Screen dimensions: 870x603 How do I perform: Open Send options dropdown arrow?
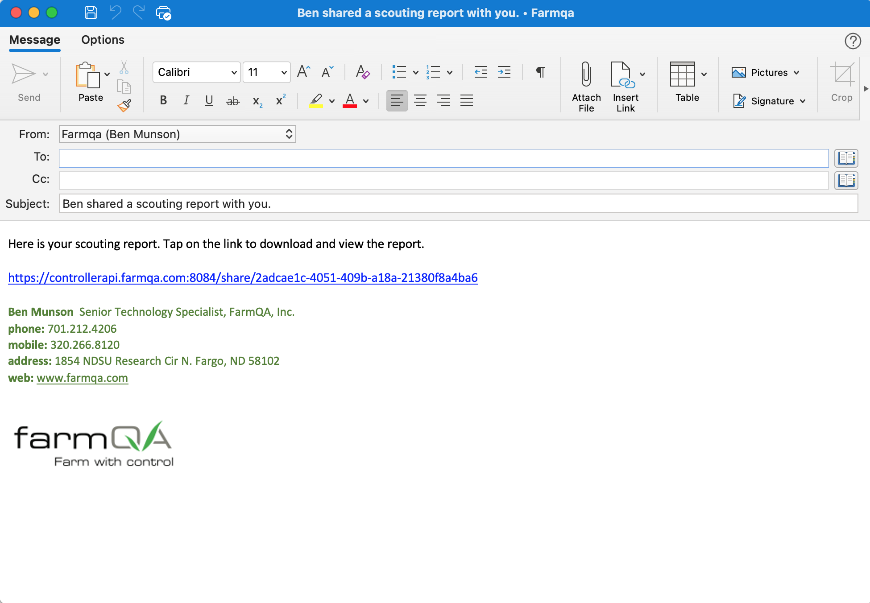click(x=45, y=74)
